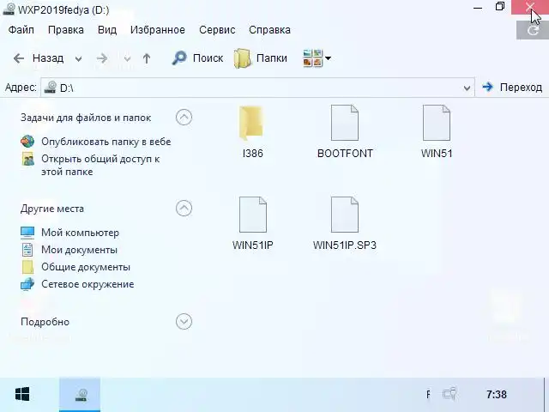Click the publish folder to web icon

coord(27,142)
